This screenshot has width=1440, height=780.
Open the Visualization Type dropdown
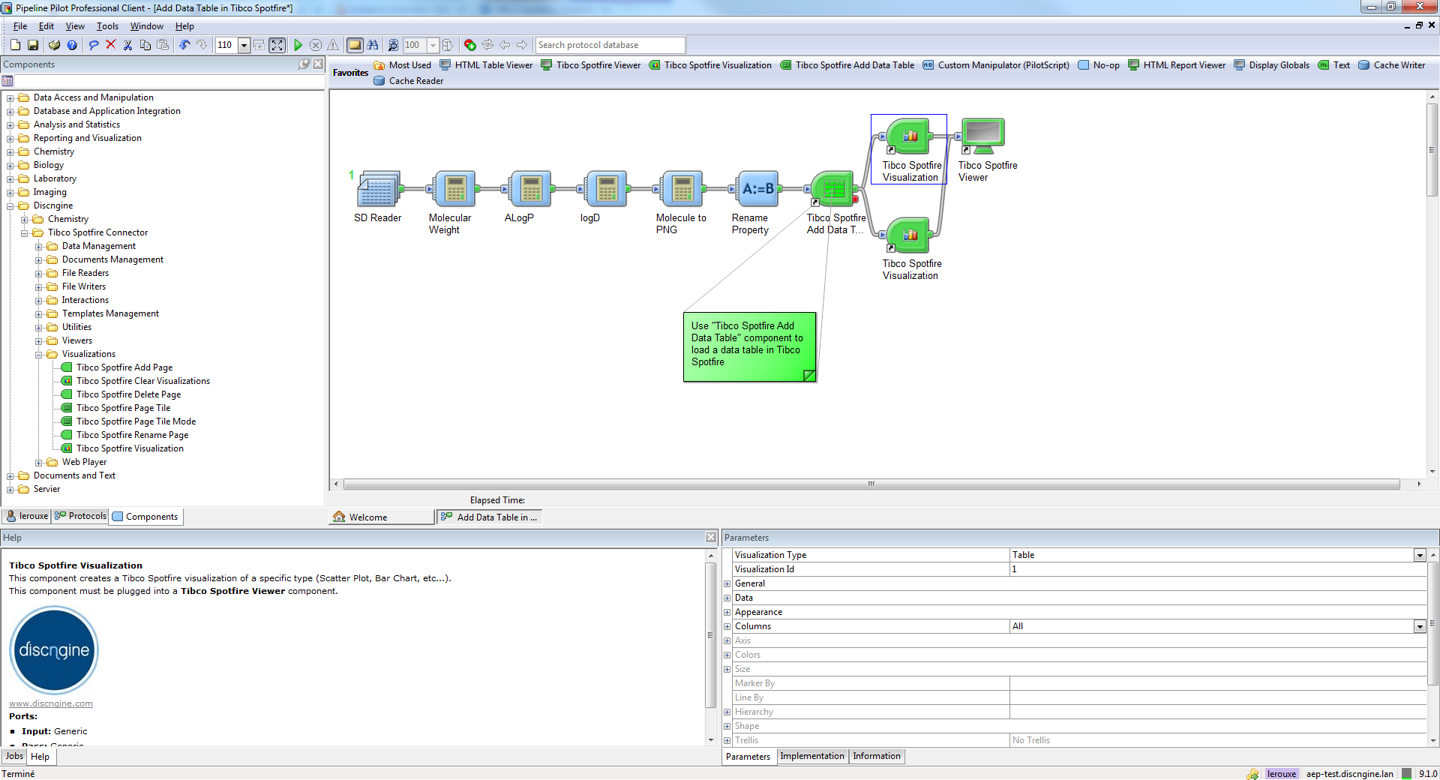pyautogui.click(x=1420, y=555)
